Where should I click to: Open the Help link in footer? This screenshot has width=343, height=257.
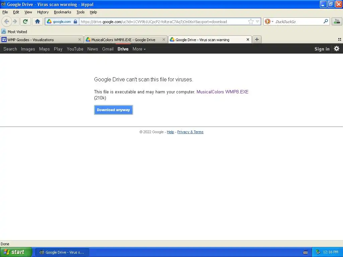point(170,132)
